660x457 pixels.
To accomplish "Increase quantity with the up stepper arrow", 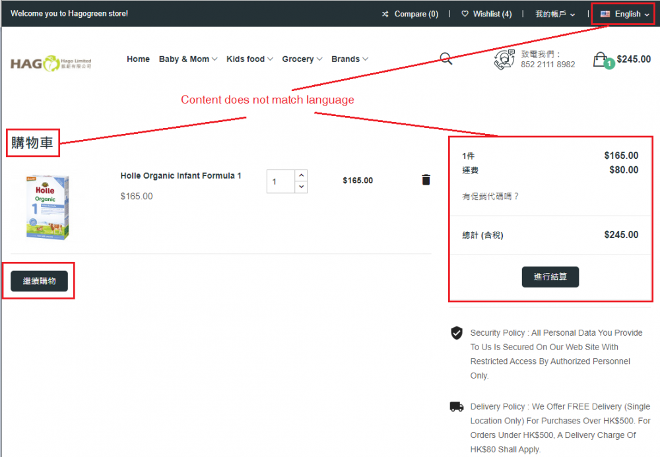I will [301, 174].
